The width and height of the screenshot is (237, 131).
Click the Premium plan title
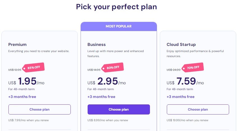coord(17,45)
